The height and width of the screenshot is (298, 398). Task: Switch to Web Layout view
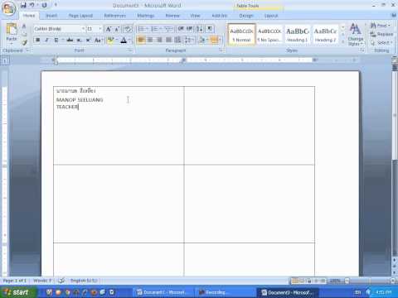point(309,281)
